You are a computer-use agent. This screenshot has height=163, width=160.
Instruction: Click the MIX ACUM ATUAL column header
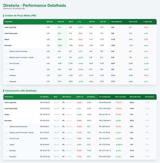pyautogui.click(x=135, y=97)
